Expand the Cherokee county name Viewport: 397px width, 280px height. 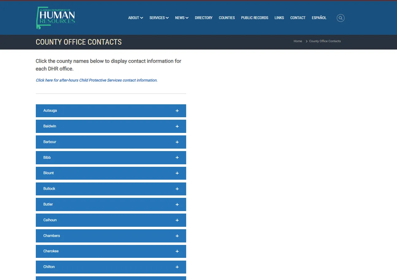point(51,251)
